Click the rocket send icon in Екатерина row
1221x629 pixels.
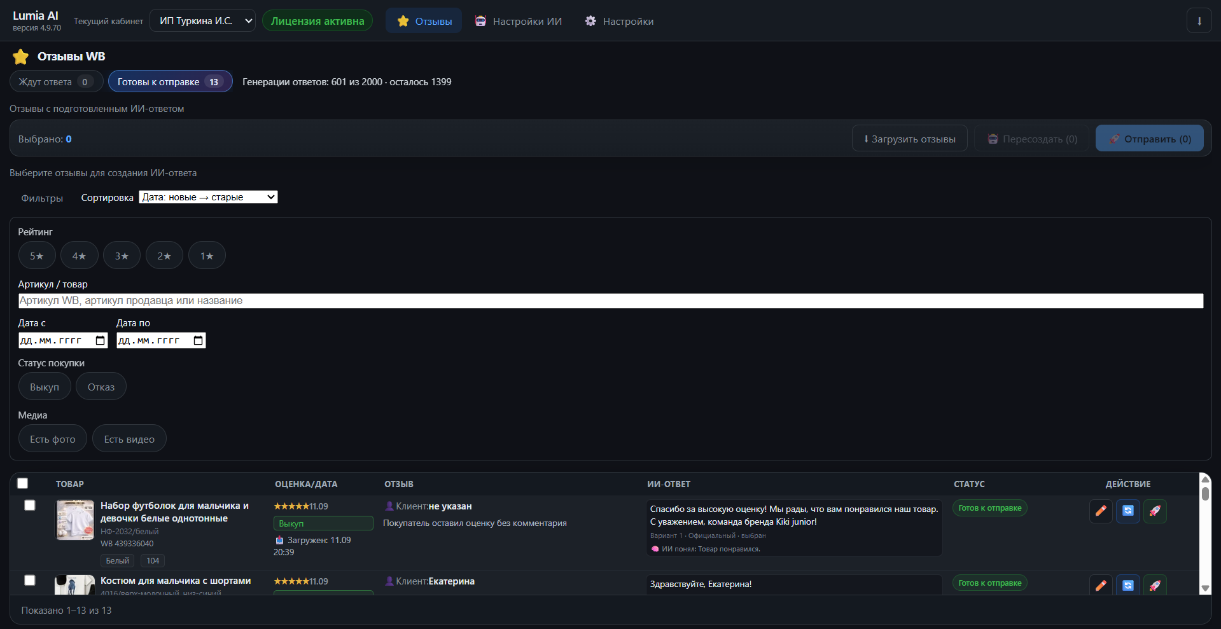pos(1155,585)
